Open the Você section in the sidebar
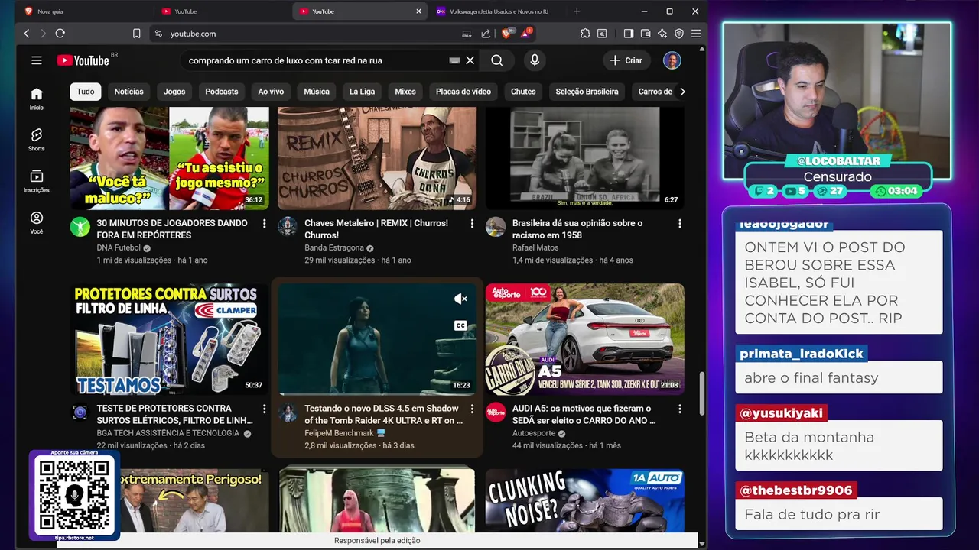 37,222
